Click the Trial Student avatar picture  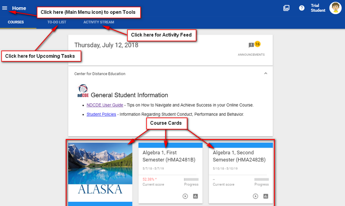point(336,8)
